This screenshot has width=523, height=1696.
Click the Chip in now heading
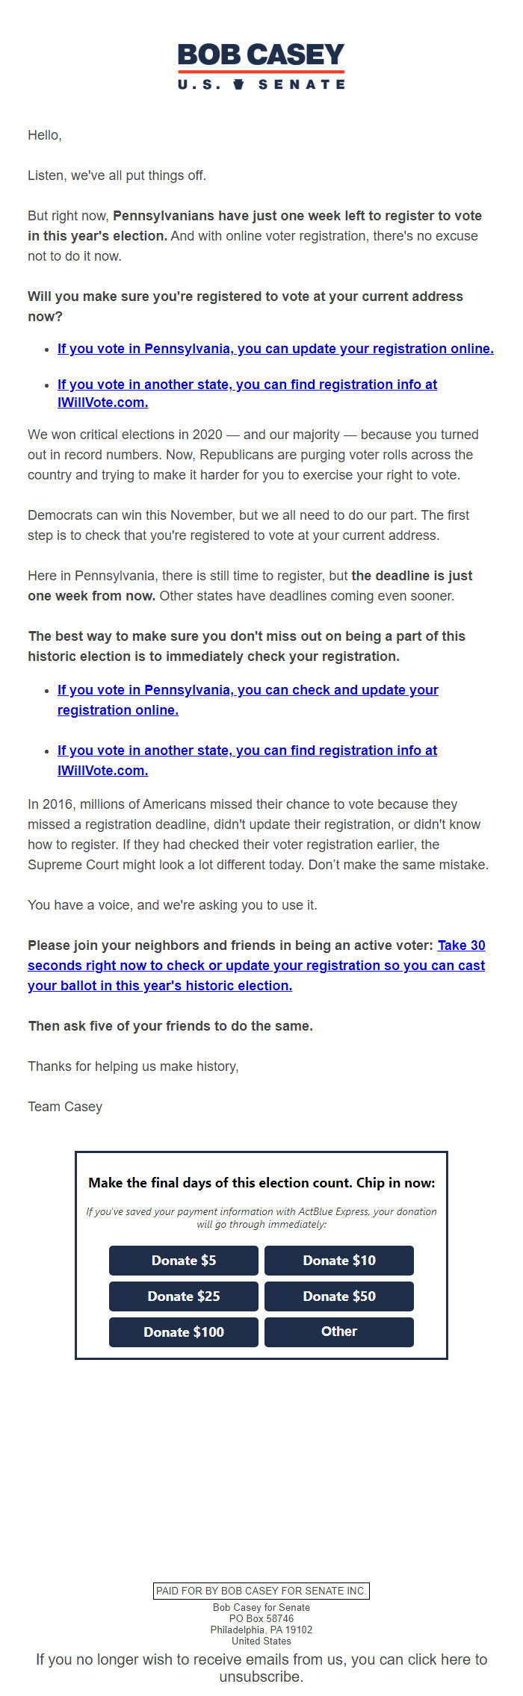click(x=261, y=1182)
